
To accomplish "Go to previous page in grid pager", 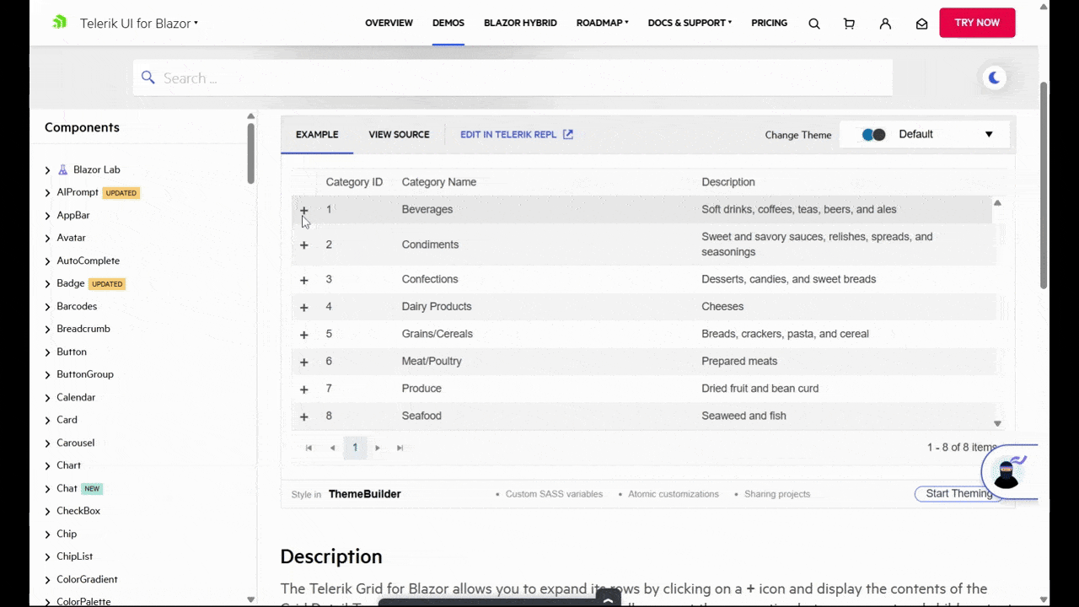I will [x=332, y=448].
